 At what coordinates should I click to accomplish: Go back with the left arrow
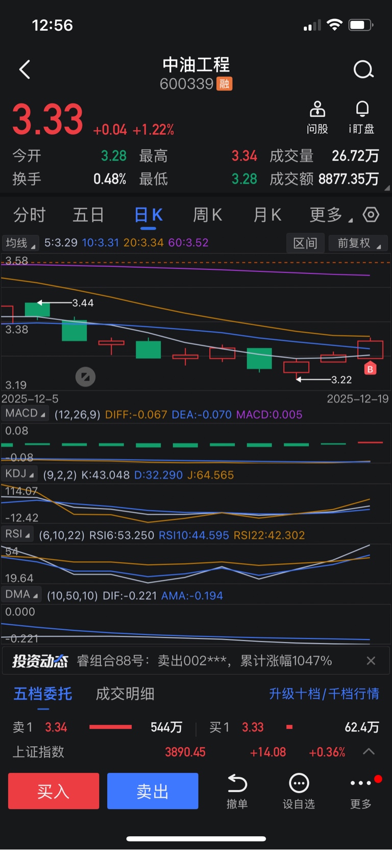point(24,70)
